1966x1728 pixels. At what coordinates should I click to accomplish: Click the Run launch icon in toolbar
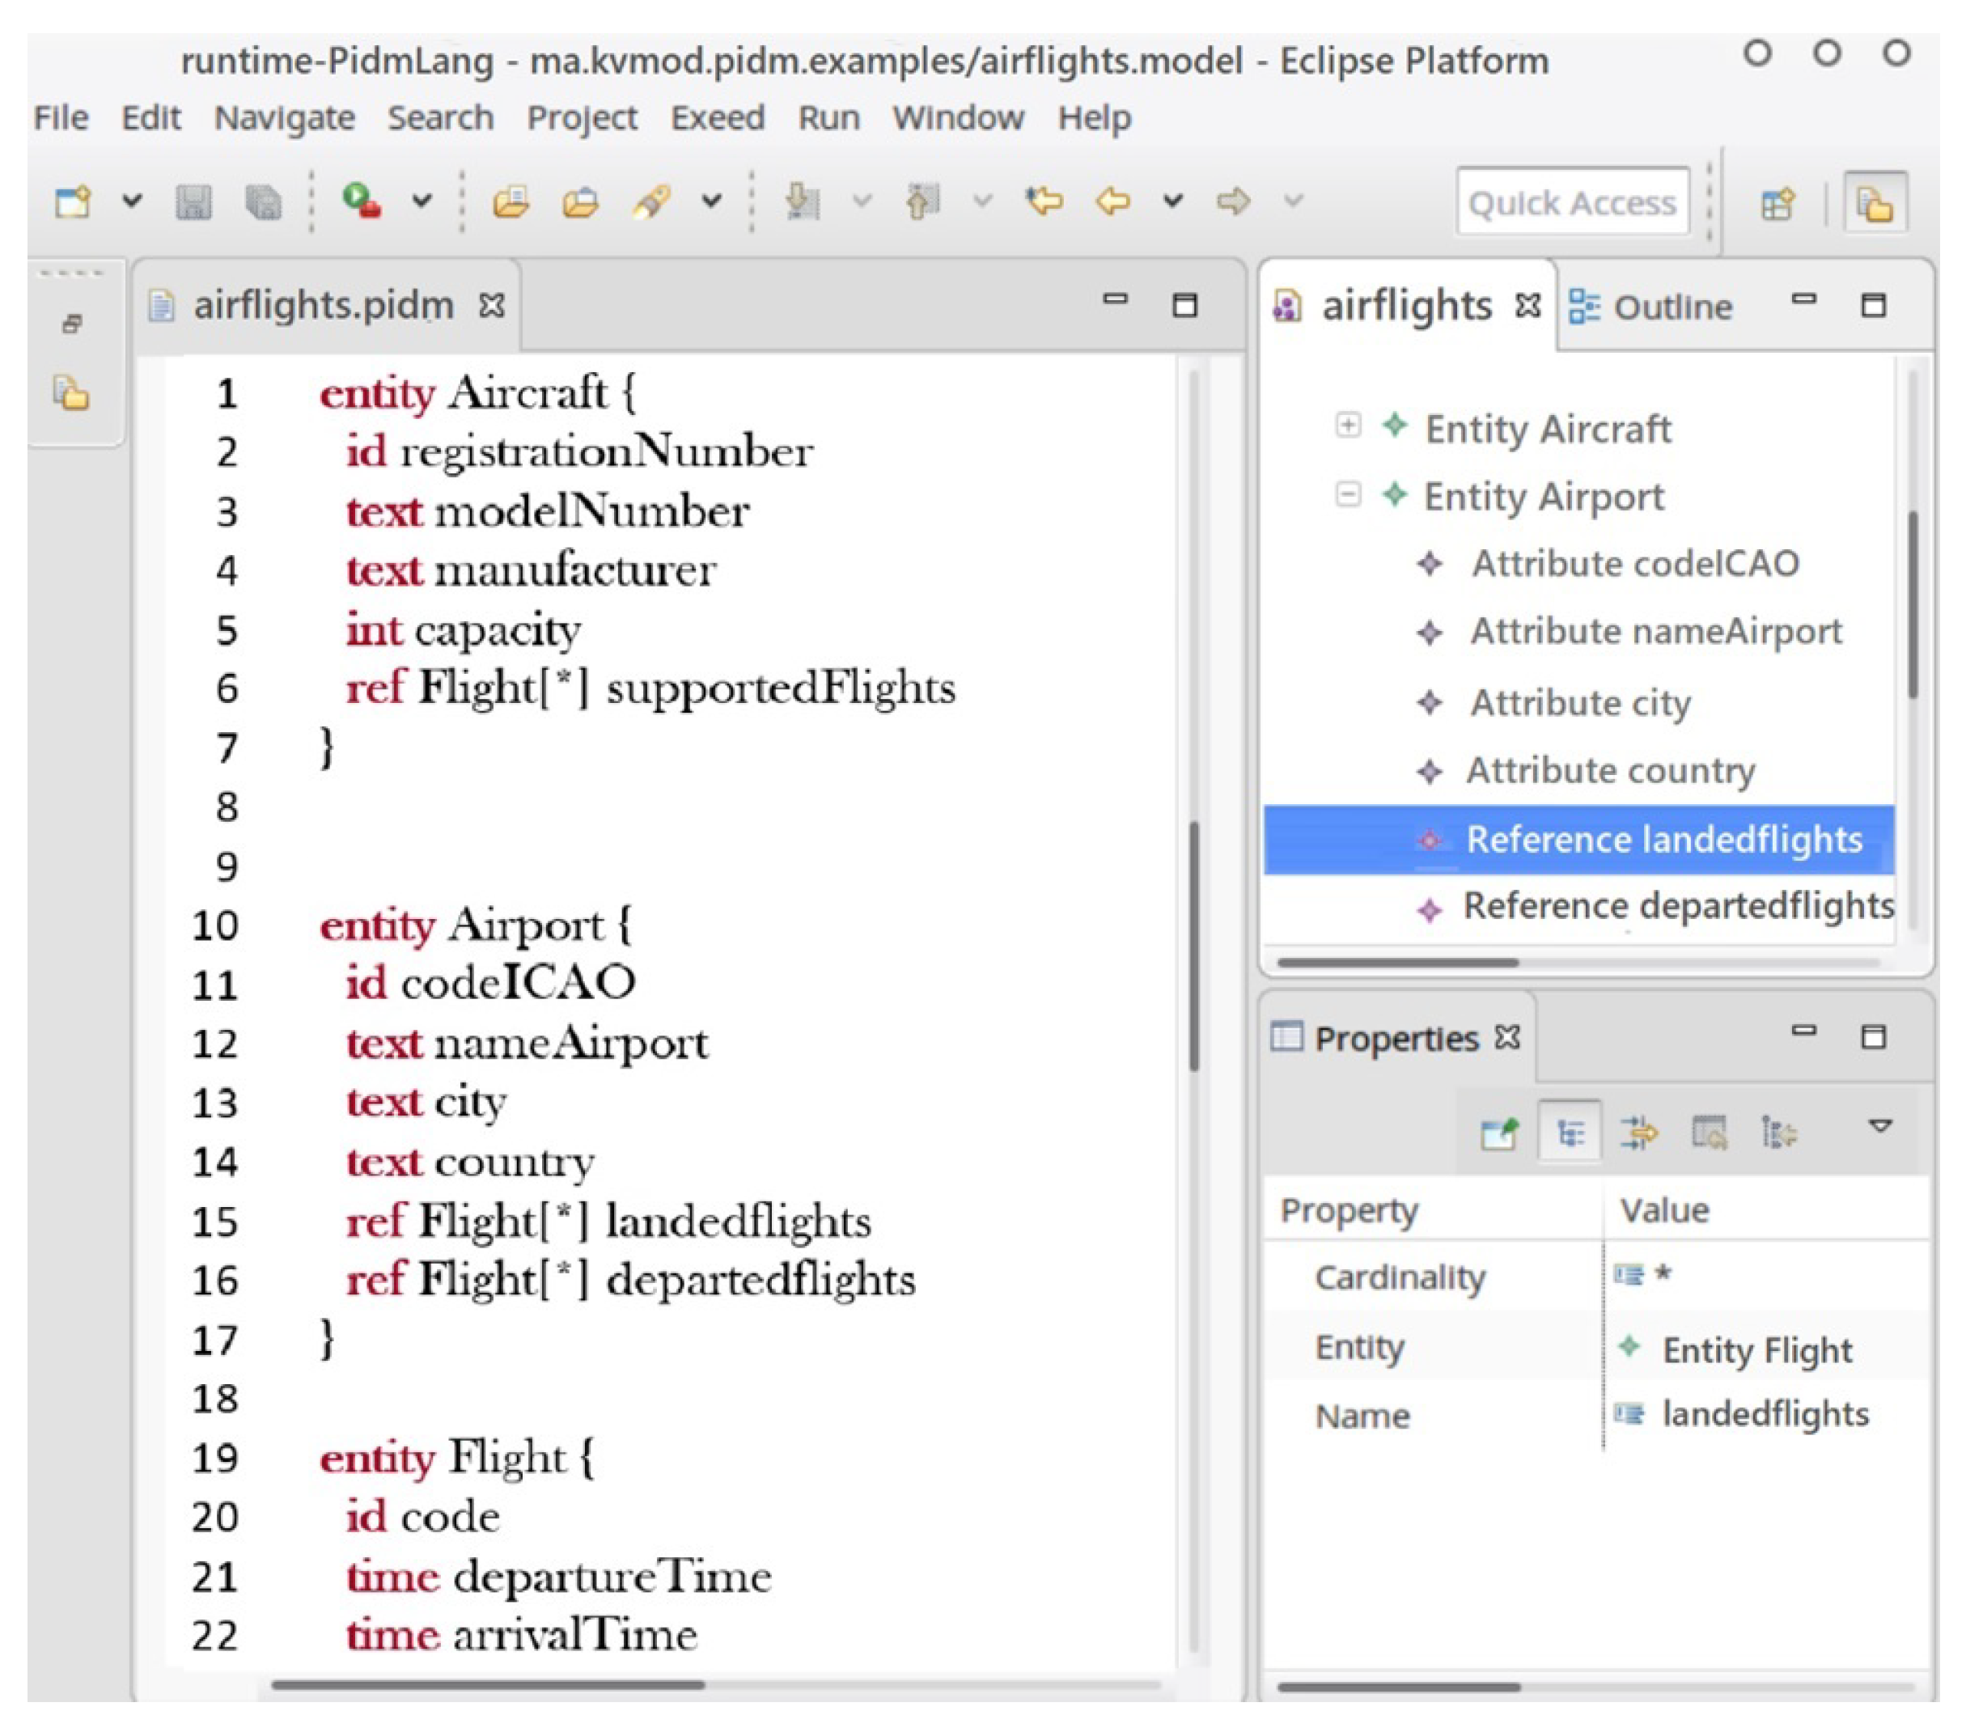(361, 200)
